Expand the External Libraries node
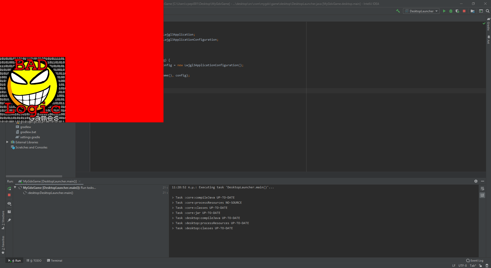The image size is (491, 268). pos(7,142)
